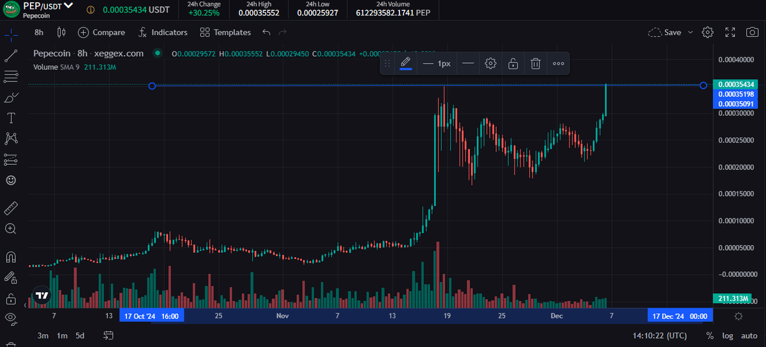Change the 8h timeframe interval
The image size is (766, 347).
(x=39, y=32)
